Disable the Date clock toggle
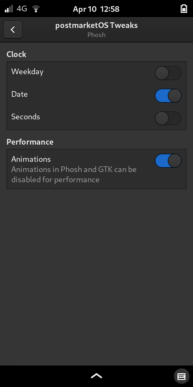Viewport: 193px width, 387px height. coord(168,95)
